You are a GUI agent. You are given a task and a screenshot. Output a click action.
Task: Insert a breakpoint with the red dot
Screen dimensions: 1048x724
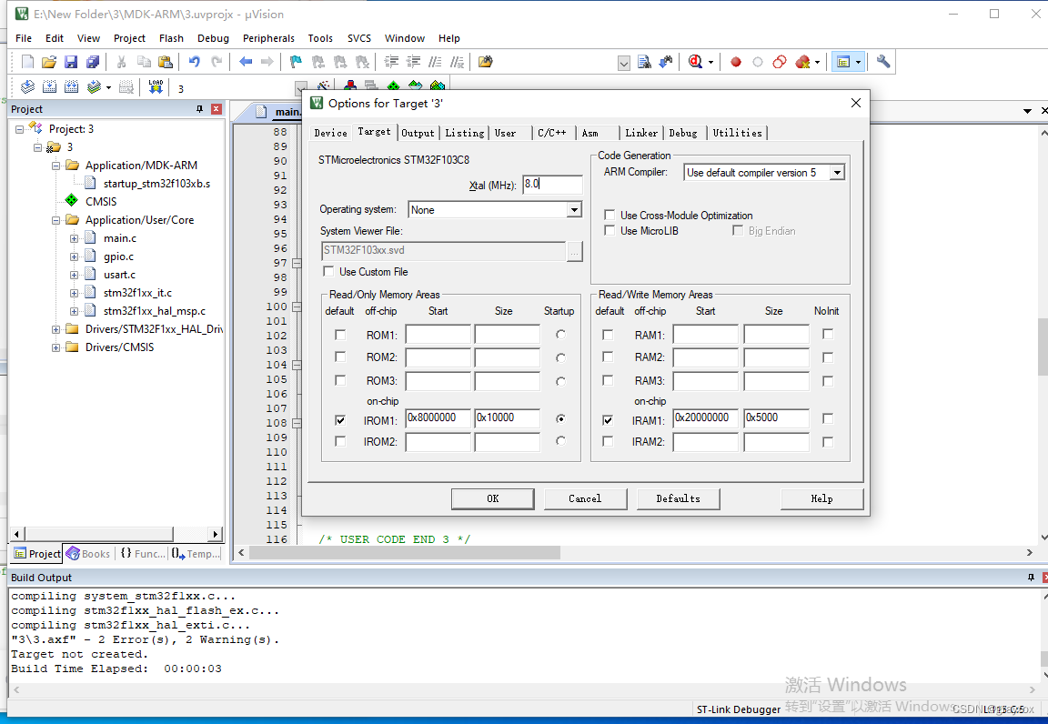[x=736, y=62]
